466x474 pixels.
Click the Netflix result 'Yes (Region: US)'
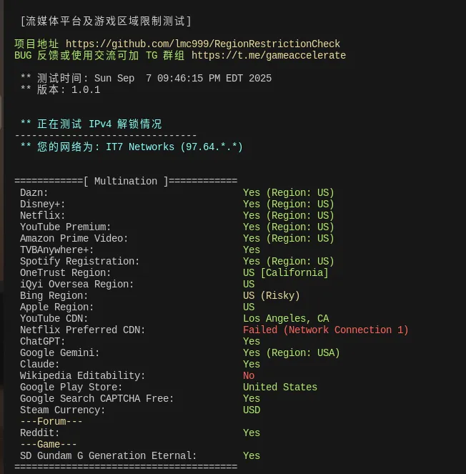(288, 216)
